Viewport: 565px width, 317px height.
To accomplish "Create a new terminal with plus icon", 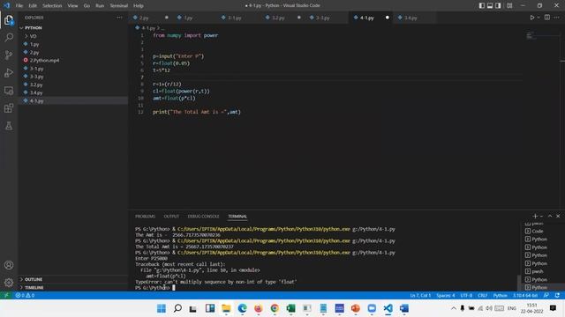I will pos(535,216).
